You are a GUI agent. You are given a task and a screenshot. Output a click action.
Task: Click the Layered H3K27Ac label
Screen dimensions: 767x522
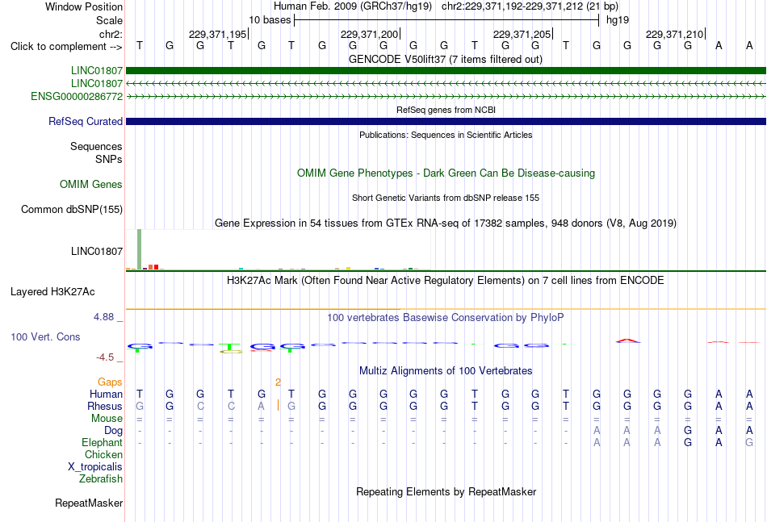[52, 292]
